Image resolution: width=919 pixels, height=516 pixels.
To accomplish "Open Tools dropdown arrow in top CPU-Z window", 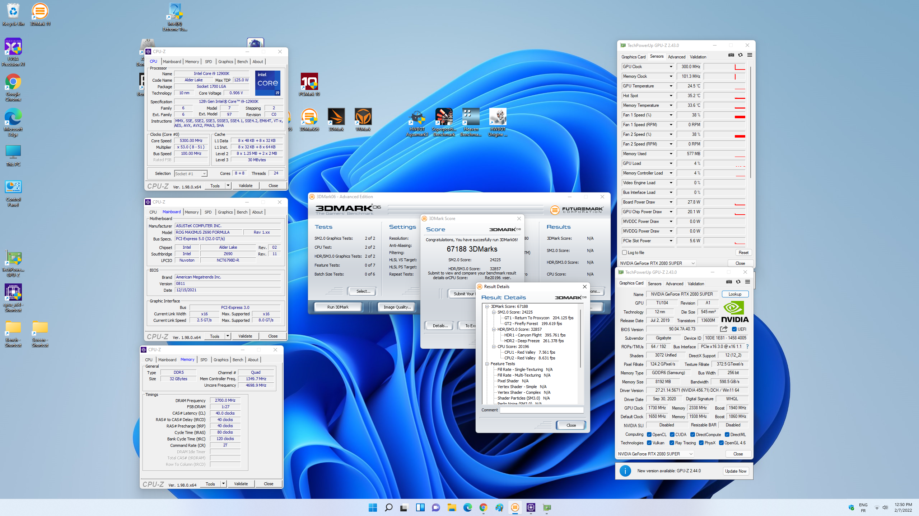I will coord(228,186).
